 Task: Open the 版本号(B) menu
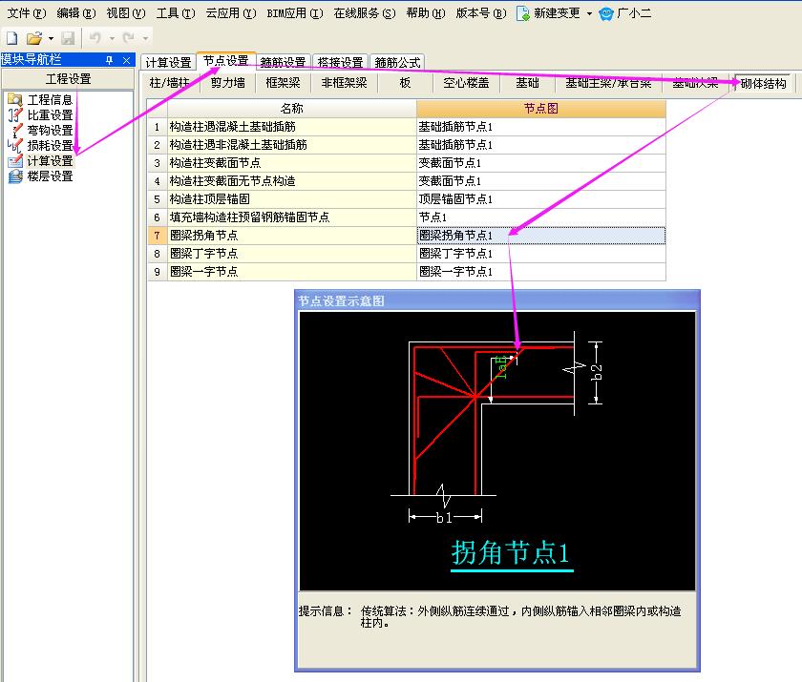(x=481, y=13)
